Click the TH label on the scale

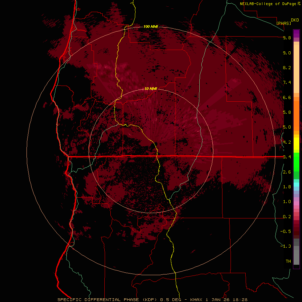click(288, 261)
